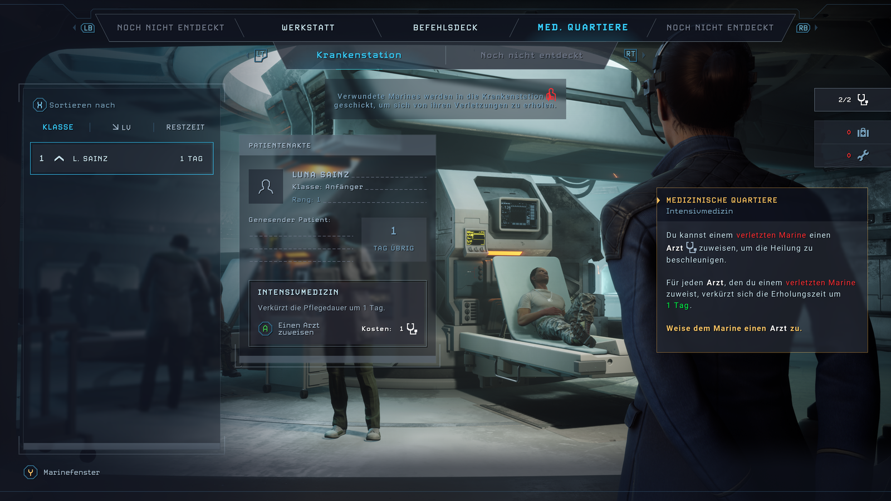Click the Patientenakte panel header
891x501 pixels.
[x=337, y=145]
